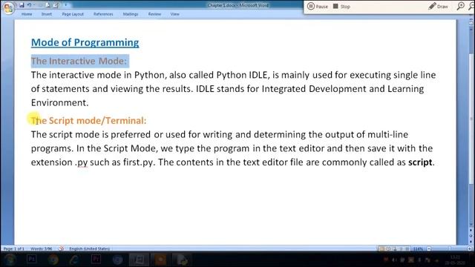Image resolution: width=475 pixels, height=267 pixels.
Task: Open Internet Explorer from the taskbar
Action: point(74,260)
